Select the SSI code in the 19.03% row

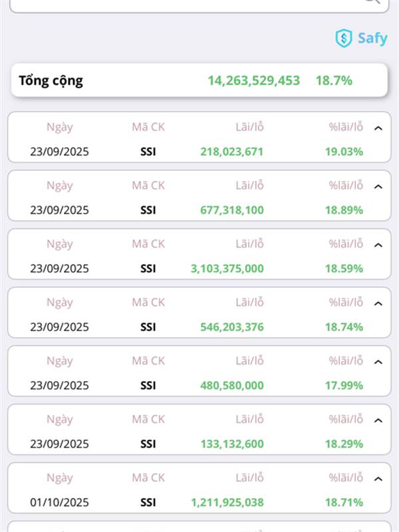[x=148, y=152]
